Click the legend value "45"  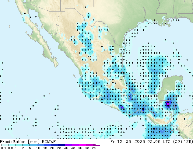click(x=87, y=148)
